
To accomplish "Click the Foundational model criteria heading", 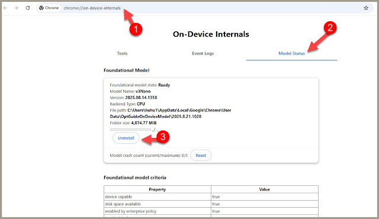I will click(135, 178).
